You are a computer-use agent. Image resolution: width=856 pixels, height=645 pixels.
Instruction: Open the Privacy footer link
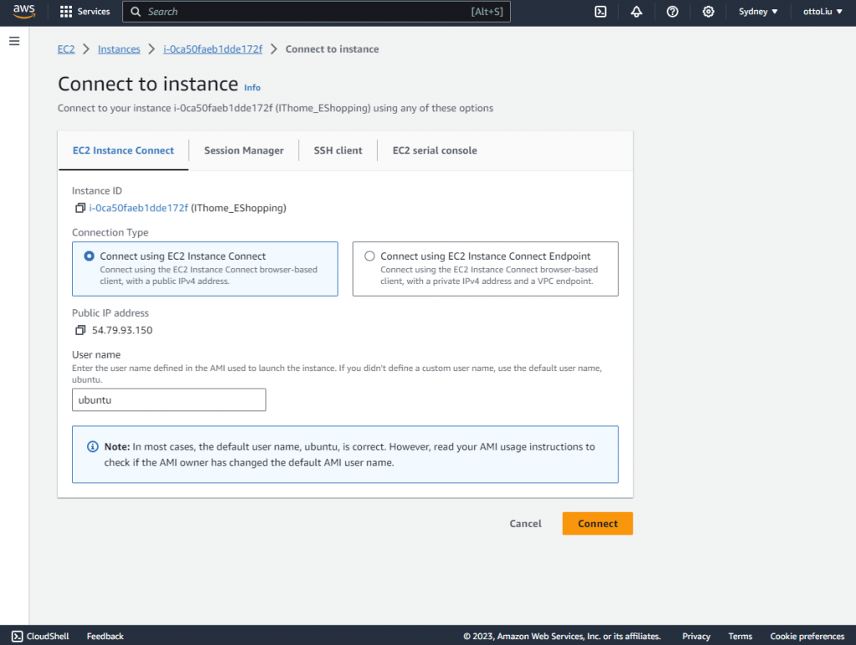696,637
